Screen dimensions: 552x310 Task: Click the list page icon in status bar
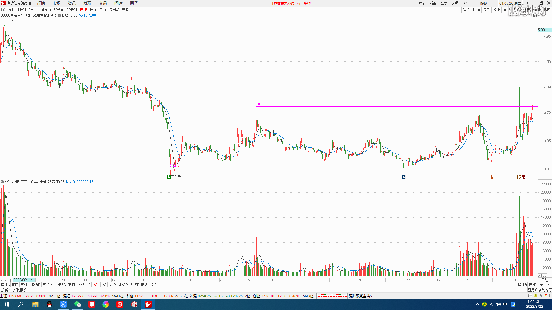(530, 296)
